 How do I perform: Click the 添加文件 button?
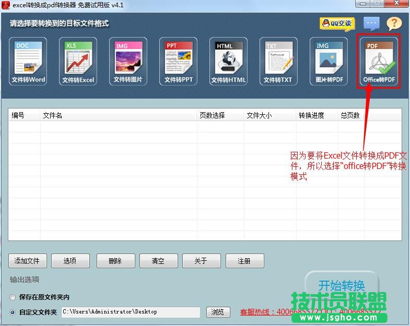(28, 261)
